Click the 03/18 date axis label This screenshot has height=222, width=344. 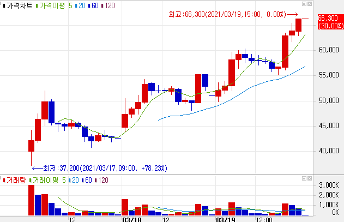click(x=132, y=220)
